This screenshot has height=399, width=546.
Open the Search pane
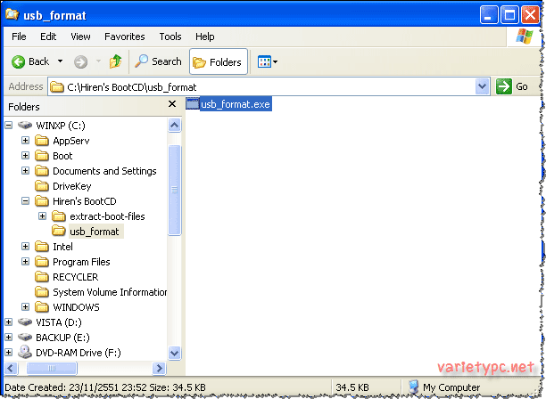click(x=159, y=61)
